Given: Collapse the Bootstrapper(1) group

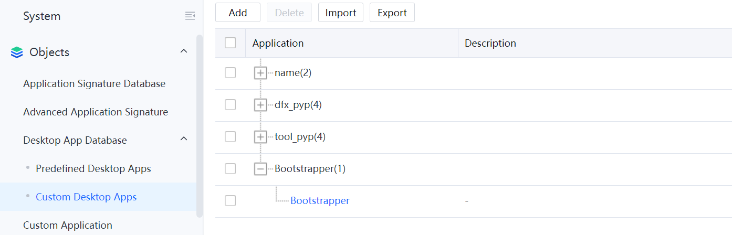Looking at the screenshot, I should [x=260, y=169].
